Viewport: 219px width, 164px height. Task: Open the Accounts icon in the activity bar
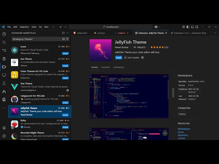pos(4,127)
